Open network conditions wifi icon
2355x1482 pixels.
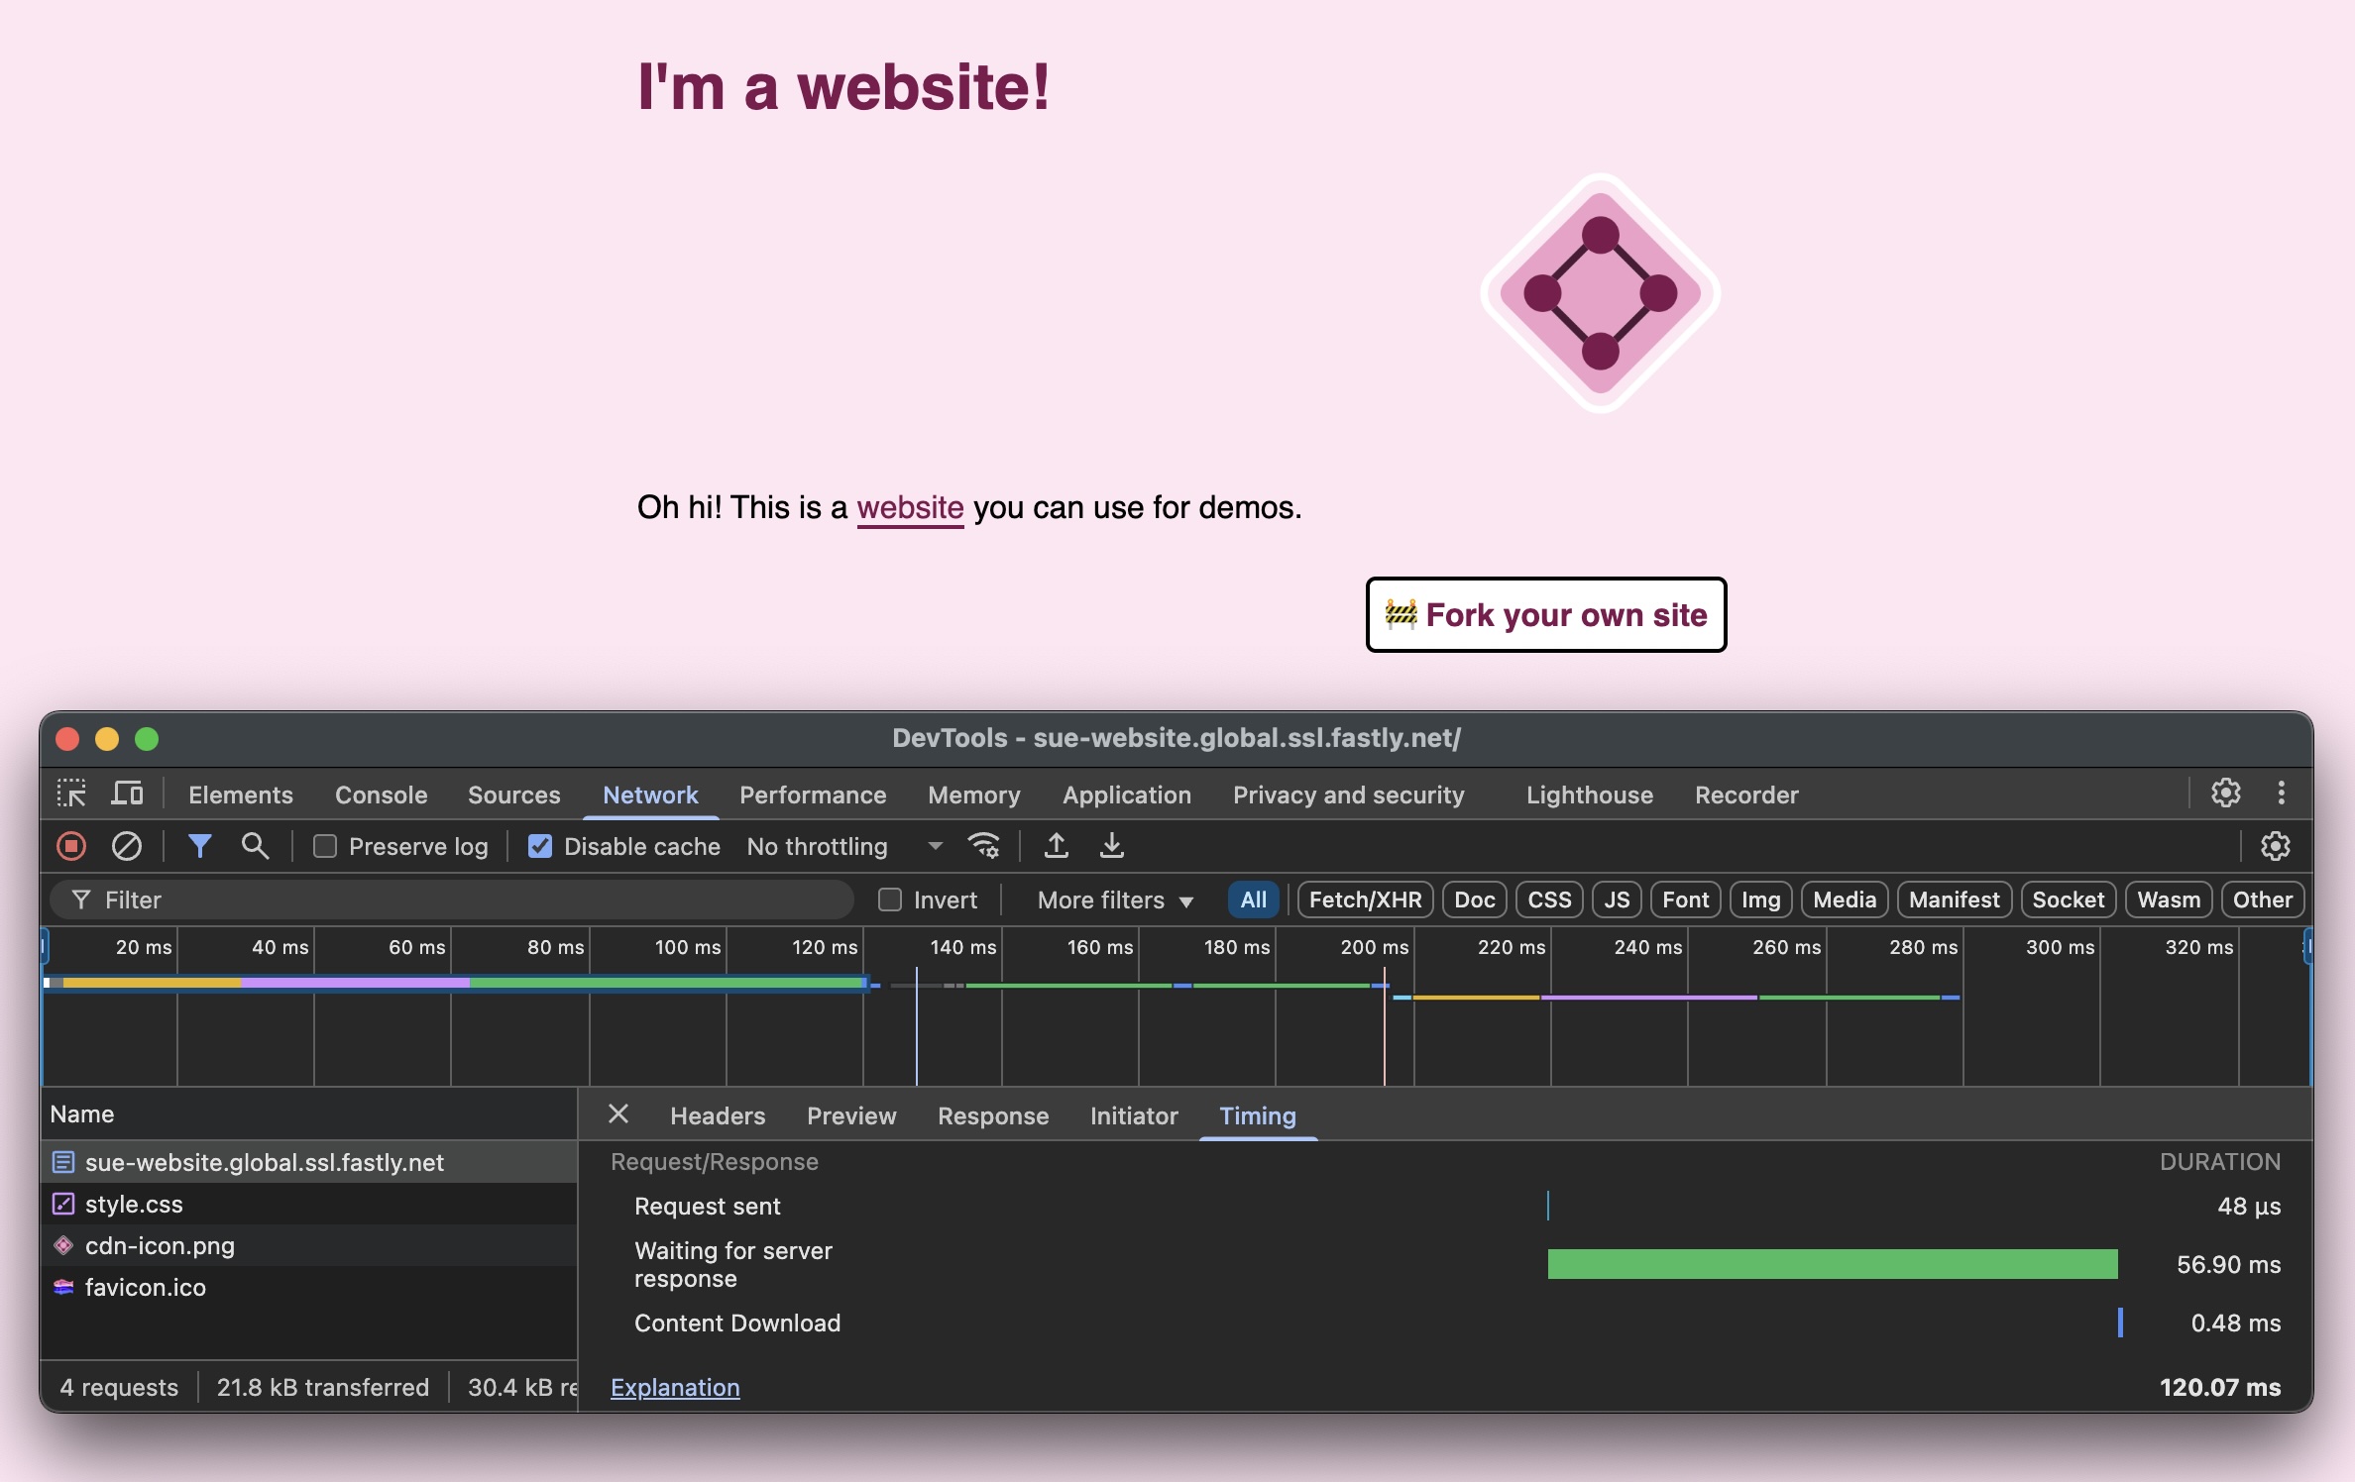pos(983,846)
